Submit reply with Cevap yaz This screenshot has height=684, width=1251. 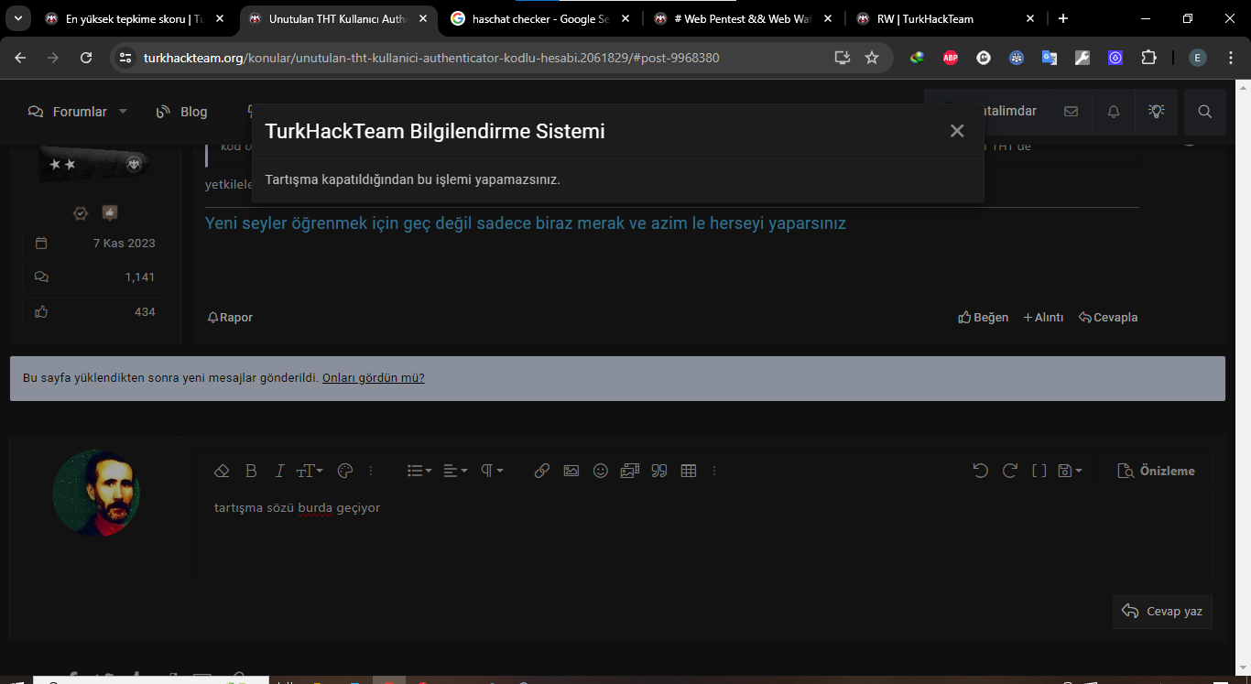1163,612
